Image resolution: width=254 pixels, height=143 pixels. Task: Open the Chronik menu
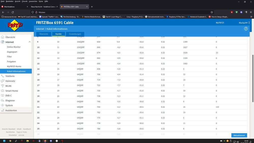(24, 1)
